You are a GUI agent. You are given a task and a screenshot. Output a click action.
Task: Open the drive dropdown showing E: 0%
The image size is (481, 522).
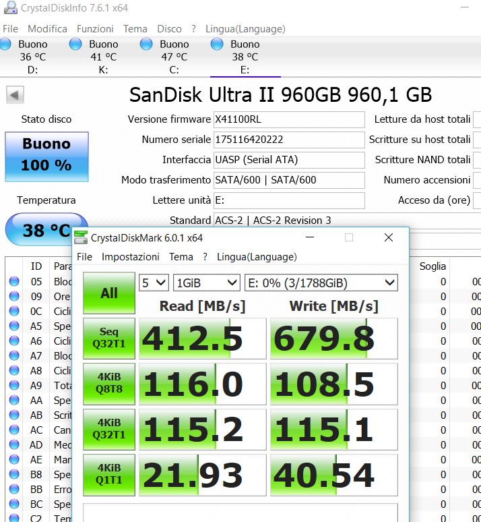coord(321,283)
